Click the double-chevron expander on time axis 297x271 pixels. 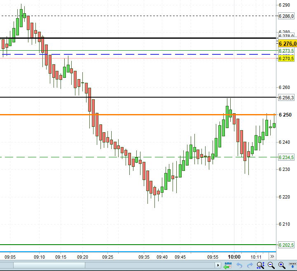[272, 257]
